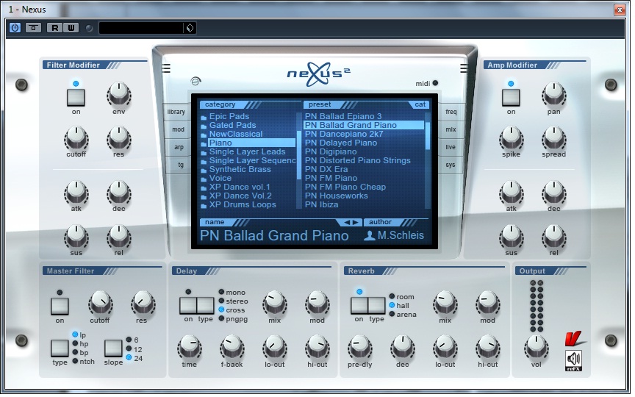Click the Master Filter slope button

[113, 348]
